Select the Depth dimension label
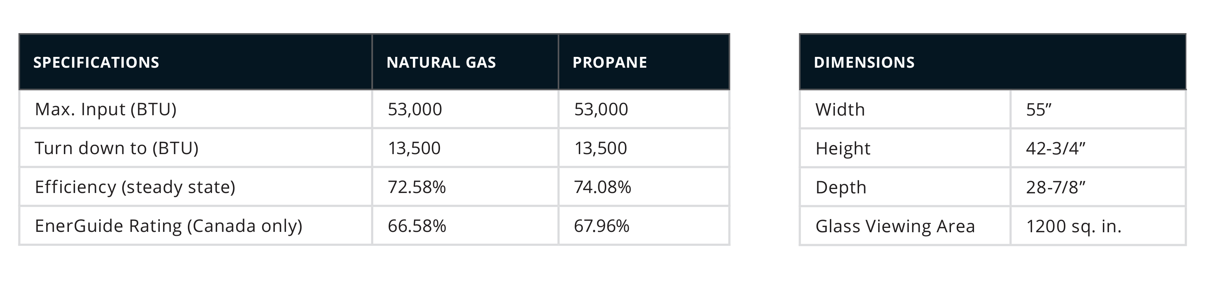This screenshot has width=1211, height=283. [841, 188]
